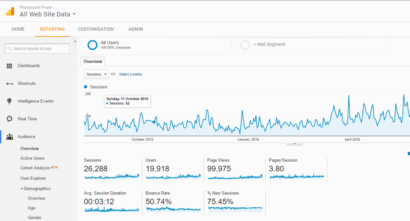Click the Sessions sparkline under 26,288
Viewport: 410px width, 221px height.
click(x=112, y=176)
